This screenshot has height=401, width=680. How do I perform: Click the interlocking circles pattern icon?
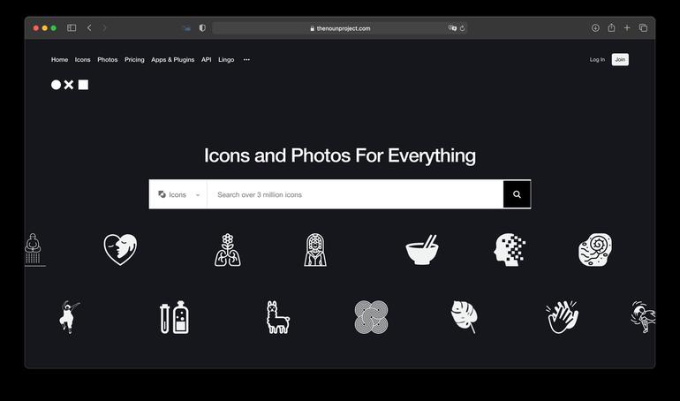371,317
